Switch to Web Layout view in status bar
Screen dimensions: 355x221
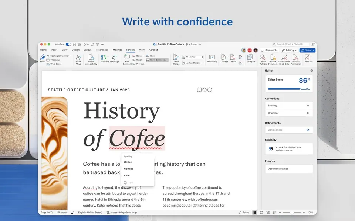pyautogui.click(x=261, y=213)
